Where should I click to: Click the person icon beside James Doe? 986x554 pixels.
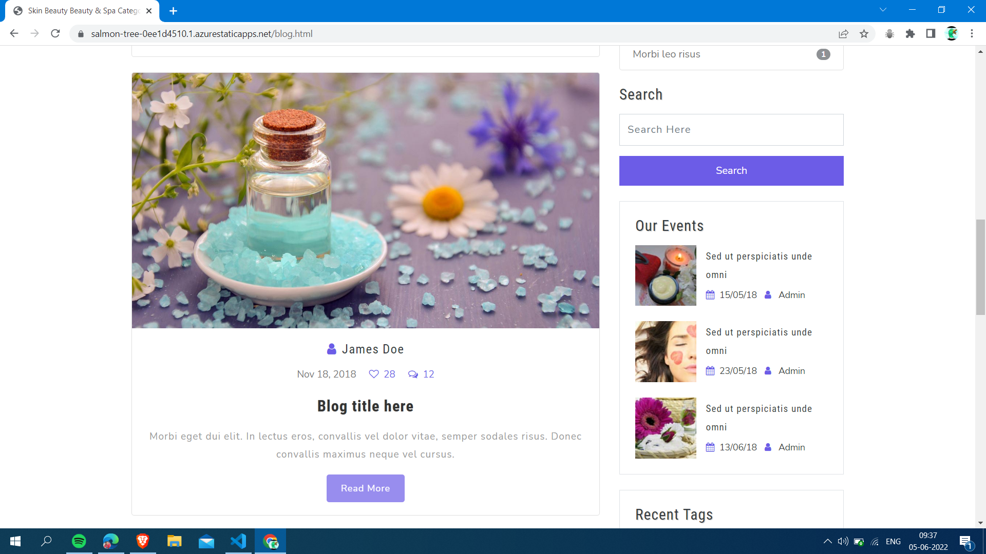pos(331,349)
